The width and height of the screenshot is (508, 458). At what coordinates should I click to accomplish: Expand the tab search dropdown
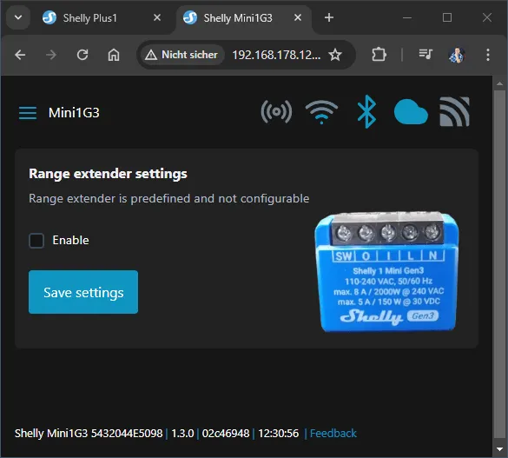coord(18,17)
